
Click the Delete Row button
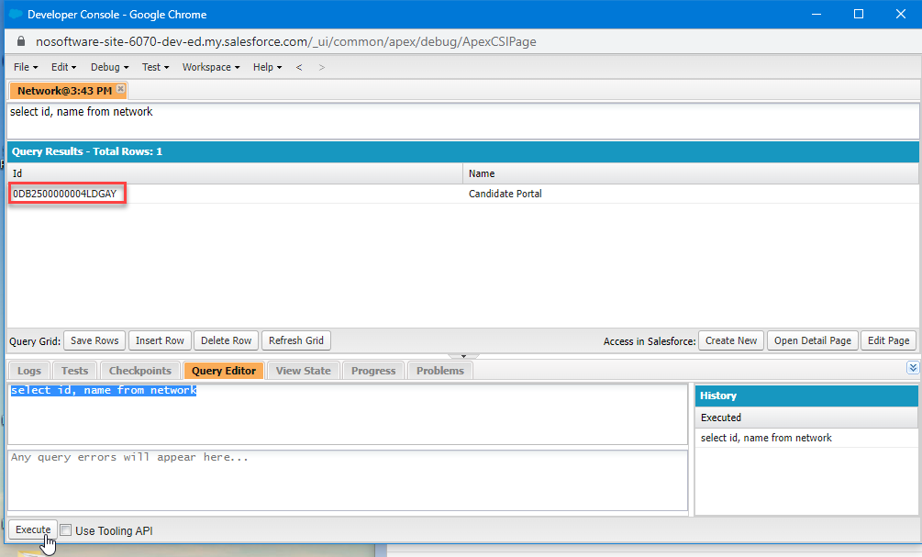[x=226, y=340]
